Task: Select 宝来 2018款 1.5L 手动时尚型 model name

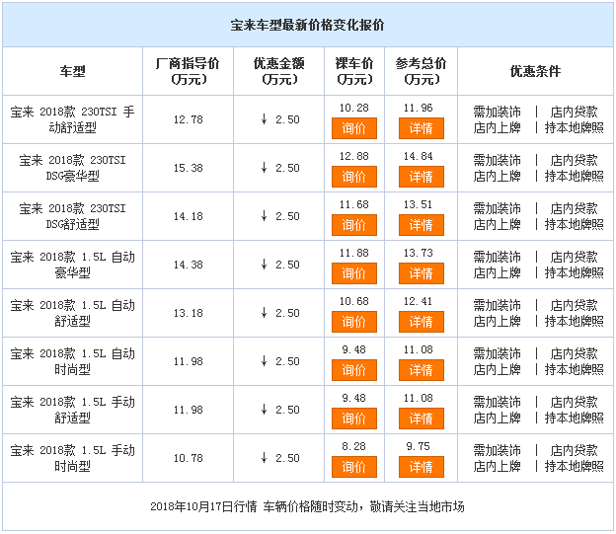Action: coord(72,458)
